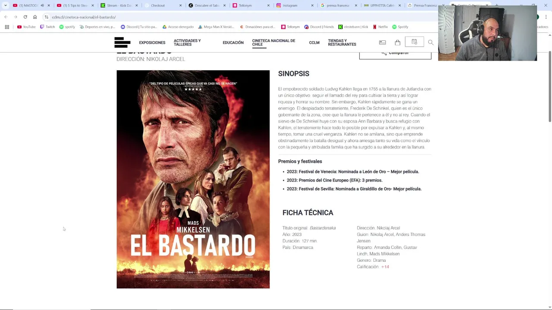Click the 'Título original: Bastardenaka' text

click(x=309, y=228)
